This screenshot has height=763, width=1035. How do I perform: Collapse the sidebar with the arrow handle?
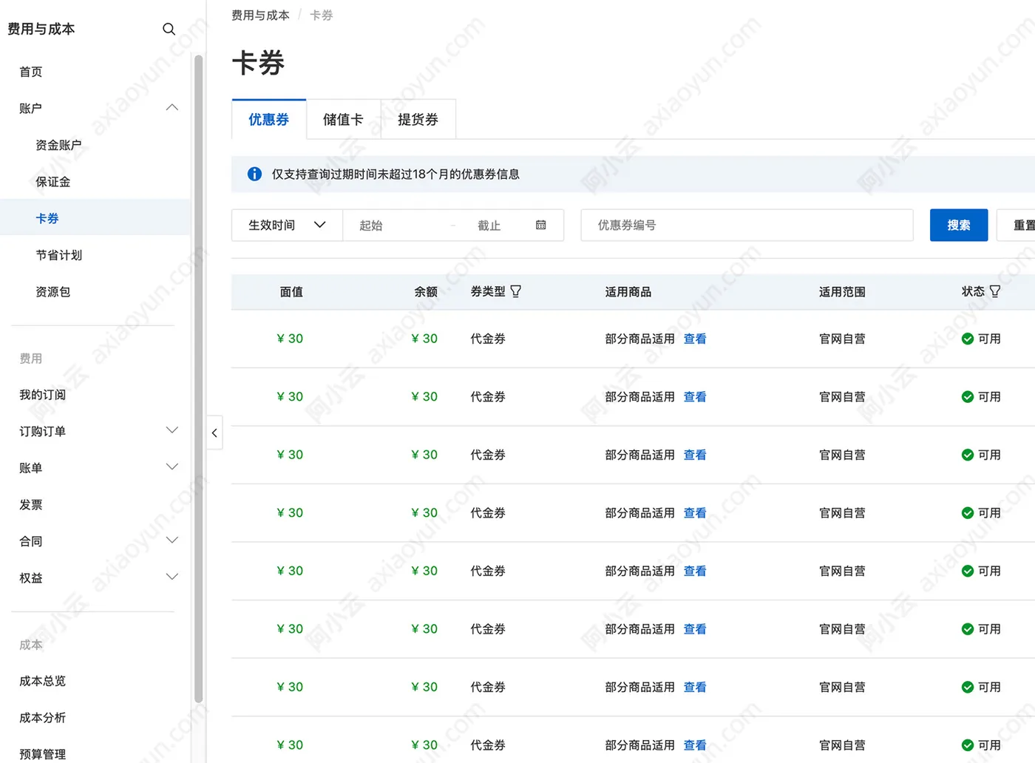click(214, 433)
